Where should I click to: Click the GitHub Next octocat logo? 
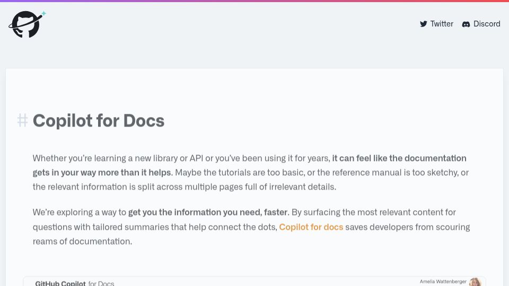click(27, 24)
